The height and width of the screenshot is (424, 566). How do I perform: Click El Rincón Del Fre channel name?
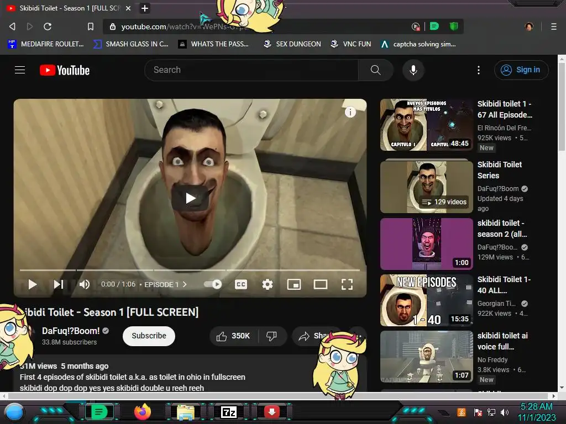504,128
